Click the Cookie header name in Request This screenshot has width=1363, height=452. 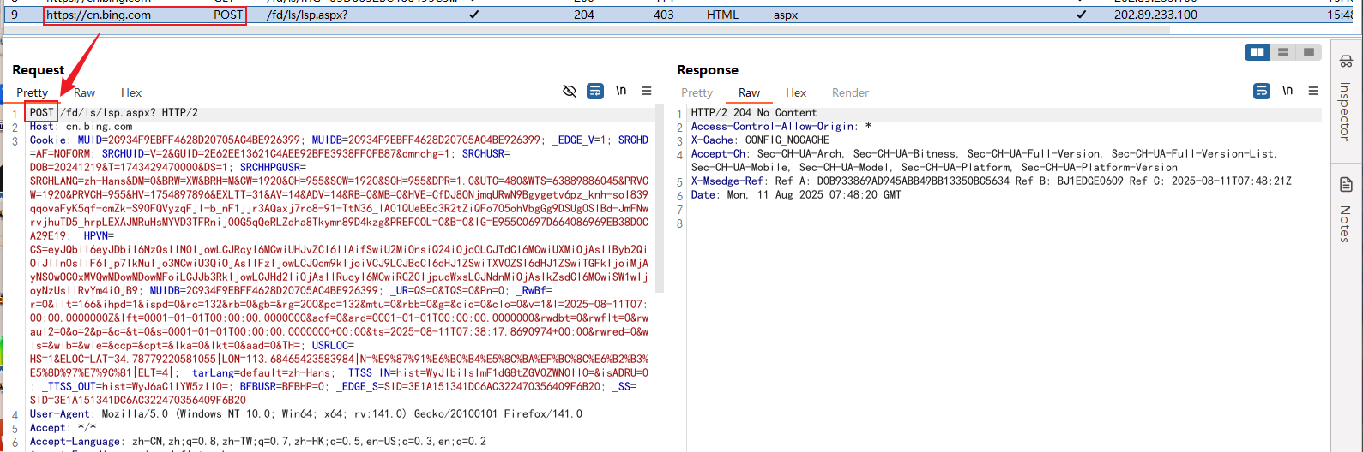click(x=48, y=140)
